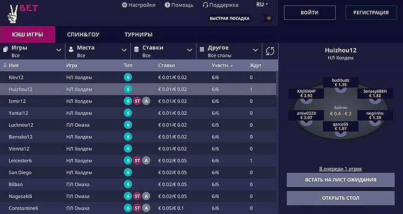This screenshot has width=403, height=214.
Task: Toggle select-all box beside Имя header
Action: 5,65
